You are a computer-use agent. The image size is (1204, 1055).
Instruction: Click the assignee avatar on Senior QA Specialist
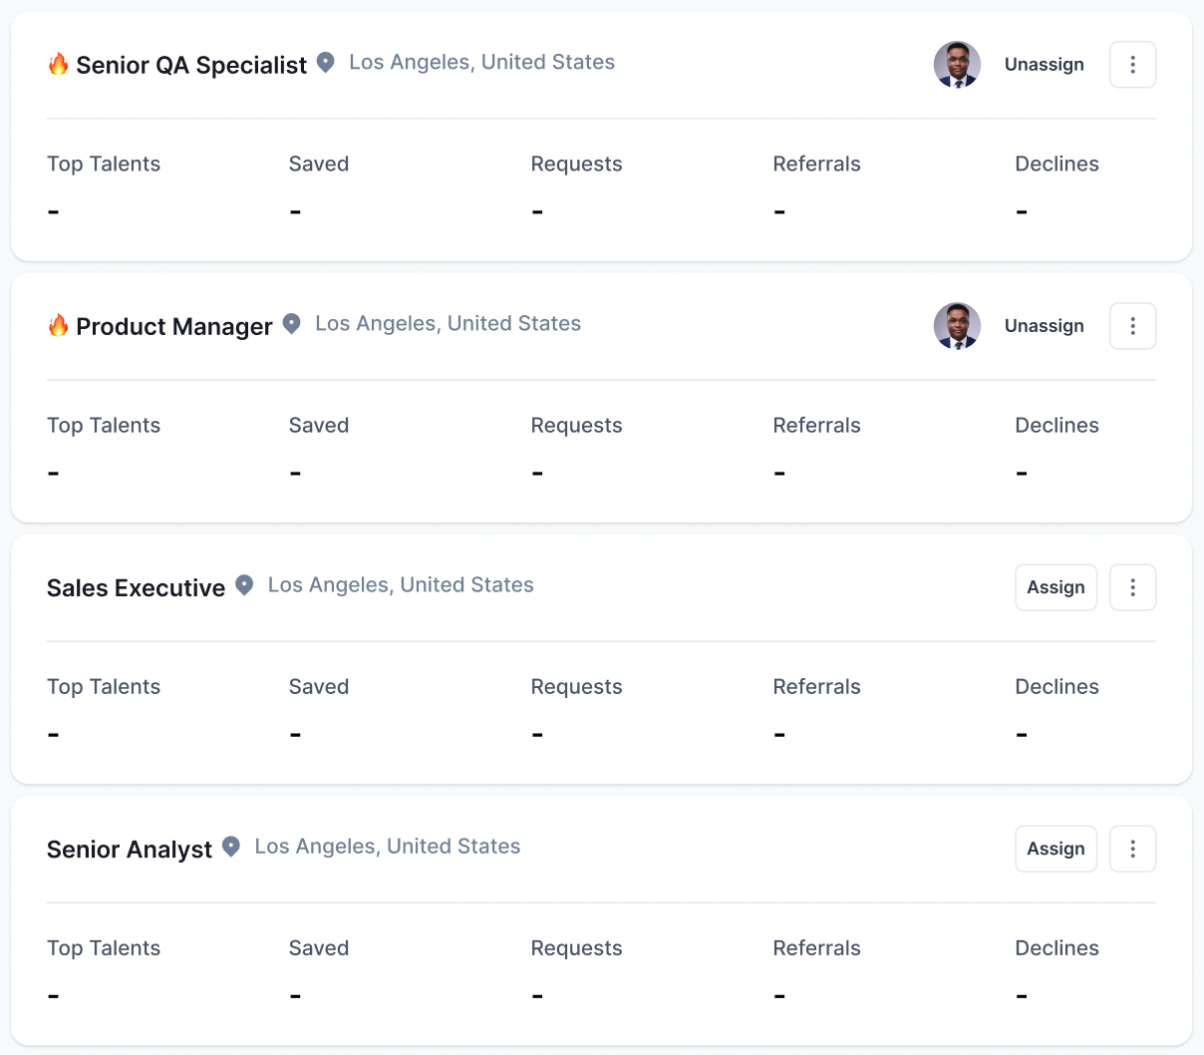point(957,65)
